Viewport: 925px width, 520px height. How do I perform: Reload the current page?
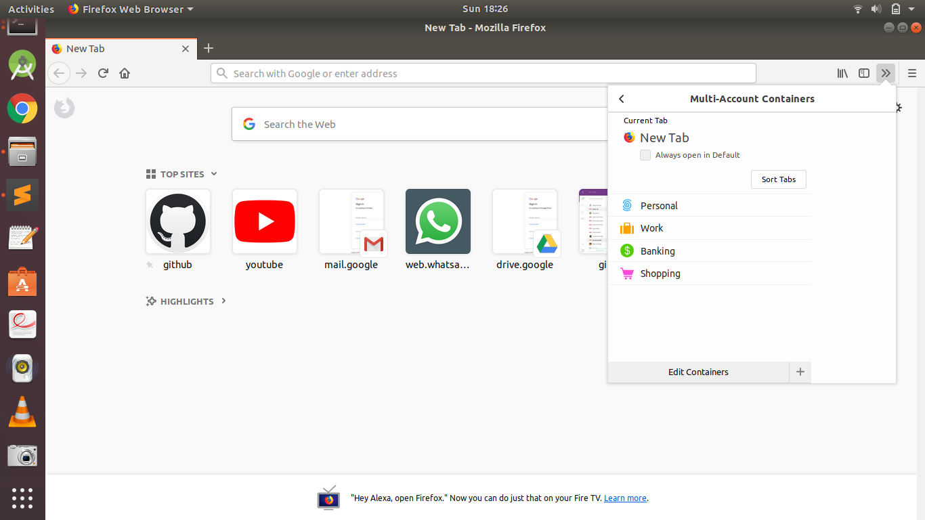103,73
